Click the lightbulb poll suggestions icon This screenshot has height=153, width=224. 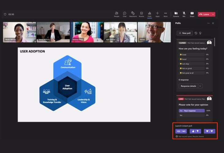[200, 33]
